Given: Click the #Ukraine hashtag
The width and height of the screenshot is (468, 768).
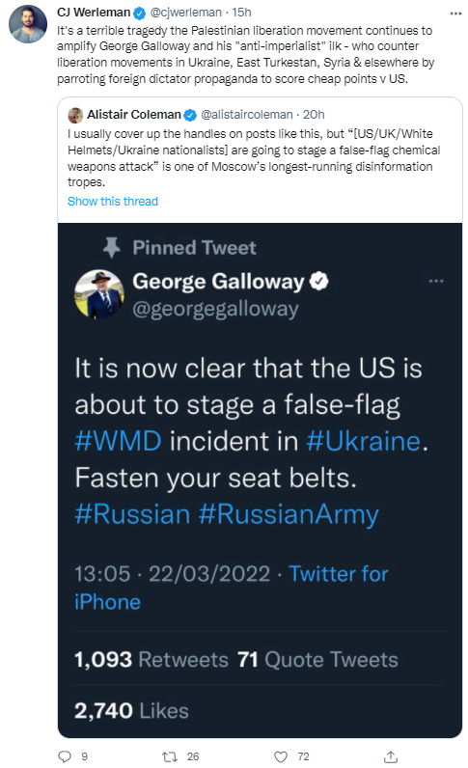Looking at the screenshot, I should pyautogui.click(x=363, y=441).
